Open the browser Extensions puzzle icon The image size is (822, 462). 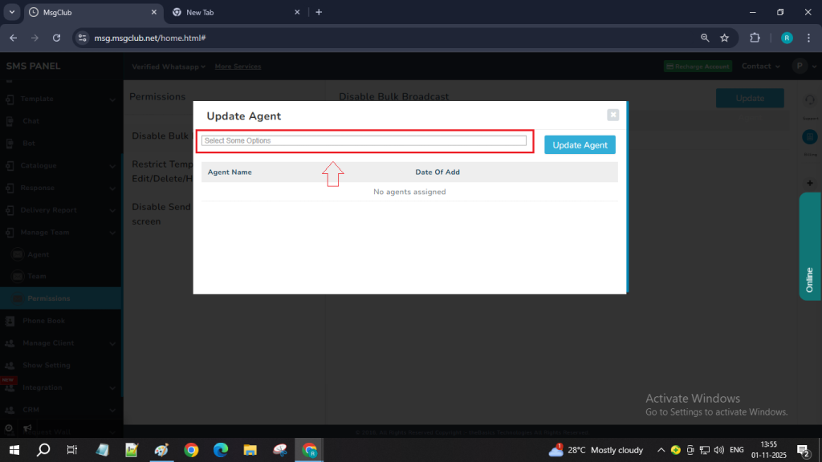click(755, 38)
